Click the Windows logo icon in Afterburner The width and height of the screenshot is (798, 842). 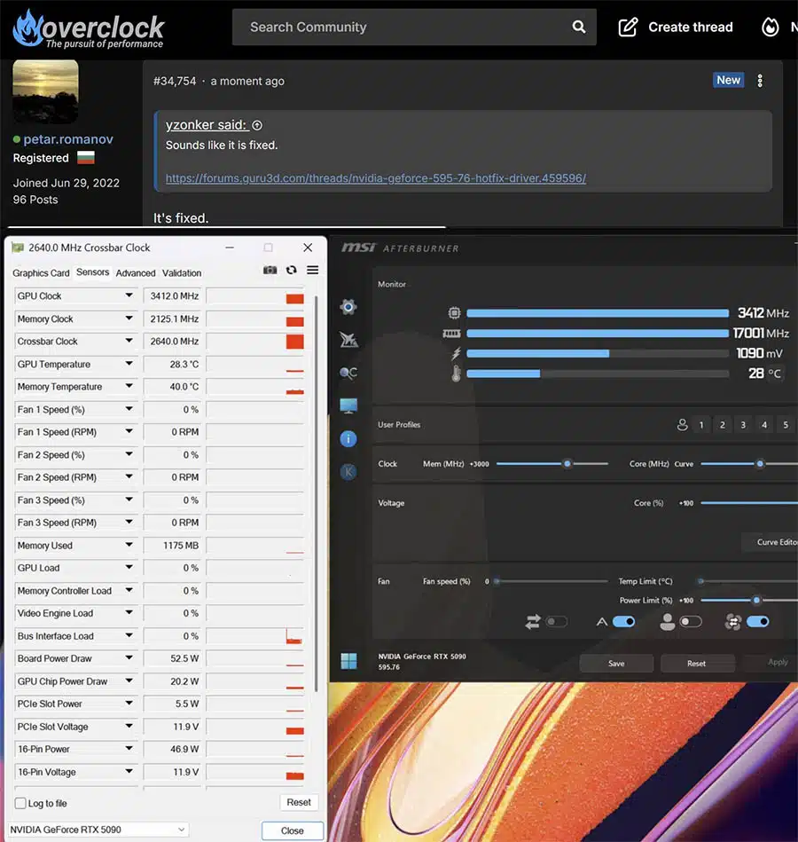pyautogui.click(x=349, y=661)
